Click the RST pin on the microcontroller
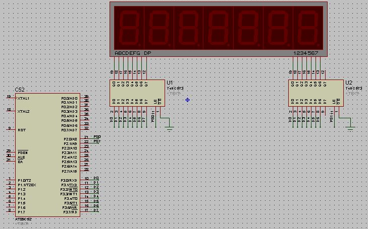The width and height of the screenshot is (368, 229). tap(22, 130)
